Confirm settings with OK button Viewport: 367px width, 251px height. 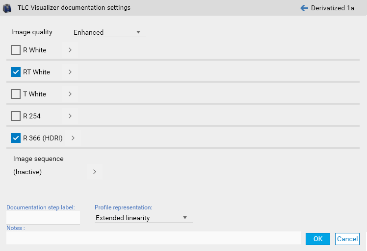[317, 239]
